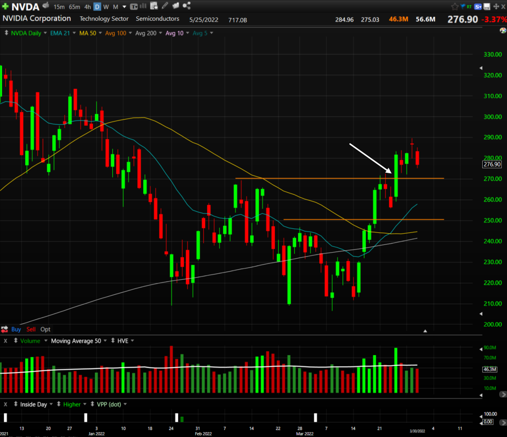507x437 pixels.
Task: Click reorder arrows beside VPP (dot)
Action: click(x=92, y=404)
